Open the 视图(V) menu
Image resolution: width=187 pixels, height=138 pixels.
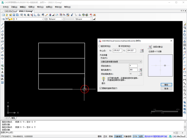tap(32, 7)
